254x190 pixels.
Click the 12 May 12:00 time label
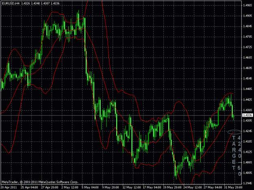132,188
